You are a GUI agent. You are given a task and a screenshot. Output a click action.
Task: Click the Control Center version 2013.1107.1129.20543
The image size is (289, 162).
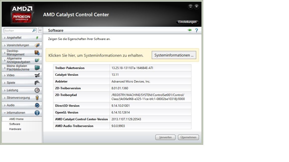point(126,119)
